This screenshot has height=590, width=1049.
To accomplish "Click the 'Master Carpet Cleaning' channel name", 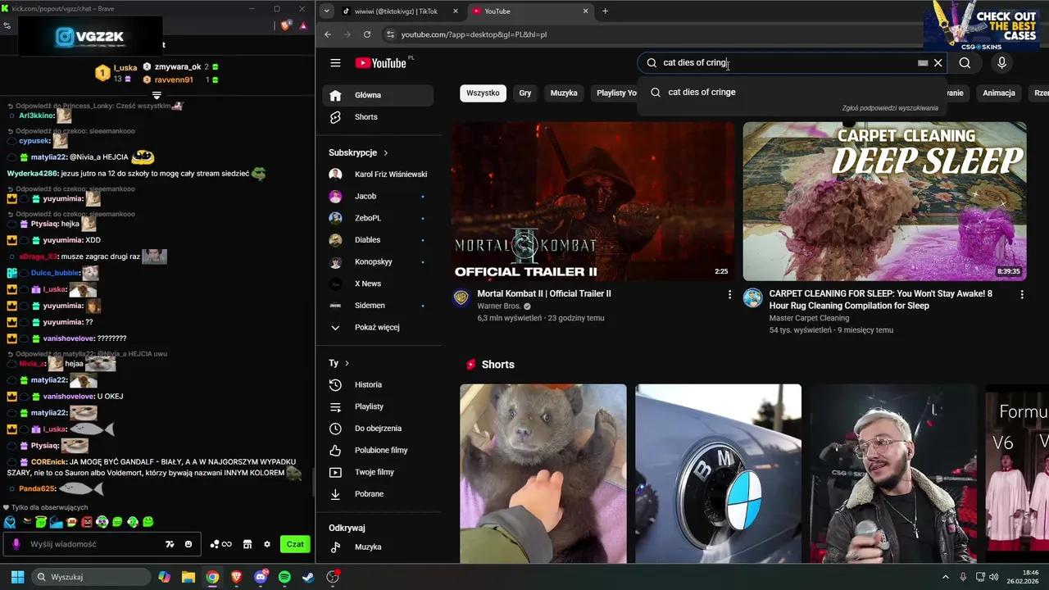I will point(809,318).
